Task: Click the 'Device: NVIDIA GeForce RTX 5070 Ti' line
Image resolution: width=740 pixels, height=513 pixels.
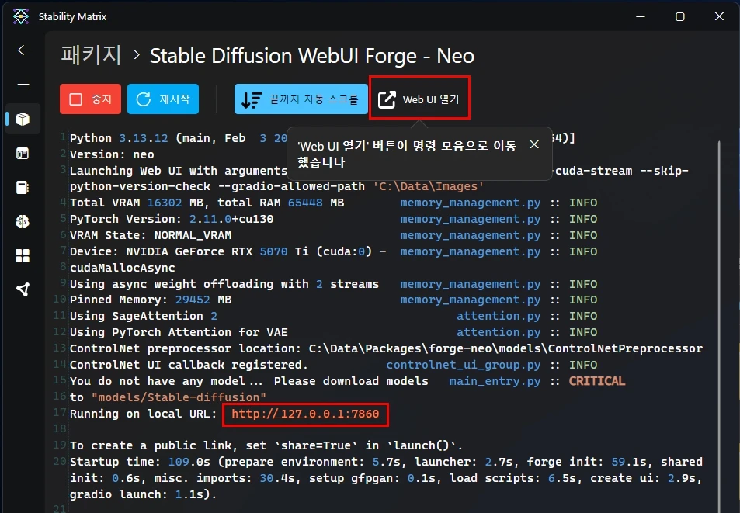Action: (x=228, y=251)
